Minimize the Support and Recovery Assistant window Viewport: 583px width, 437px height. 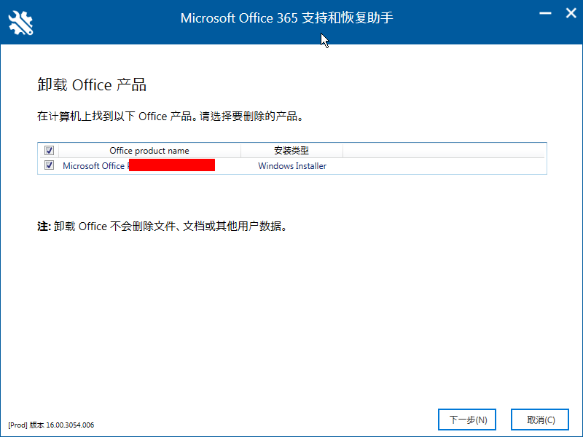coord(544,12)
